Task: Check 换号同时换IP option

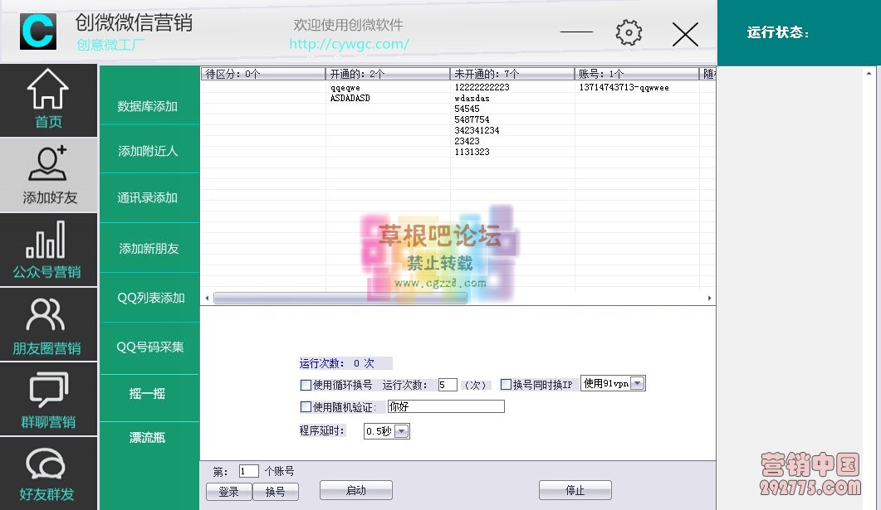Action: [x=506, y=385]
